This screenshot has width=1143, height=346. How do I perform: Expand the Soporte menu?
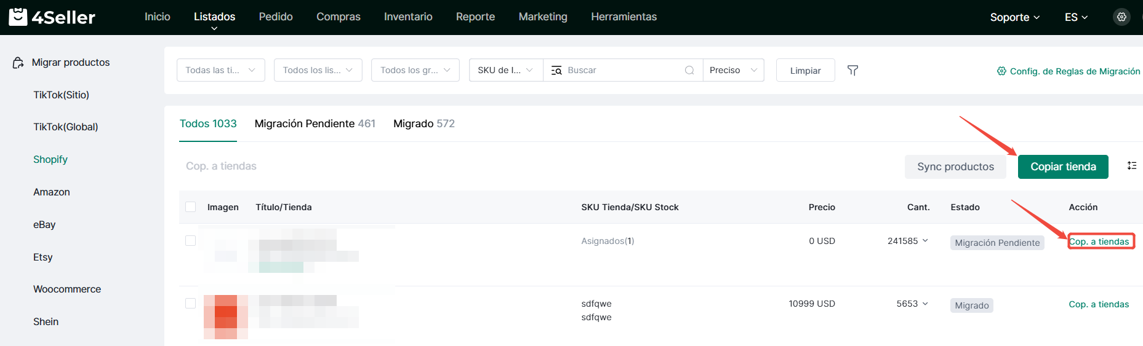pos(1015,17)
